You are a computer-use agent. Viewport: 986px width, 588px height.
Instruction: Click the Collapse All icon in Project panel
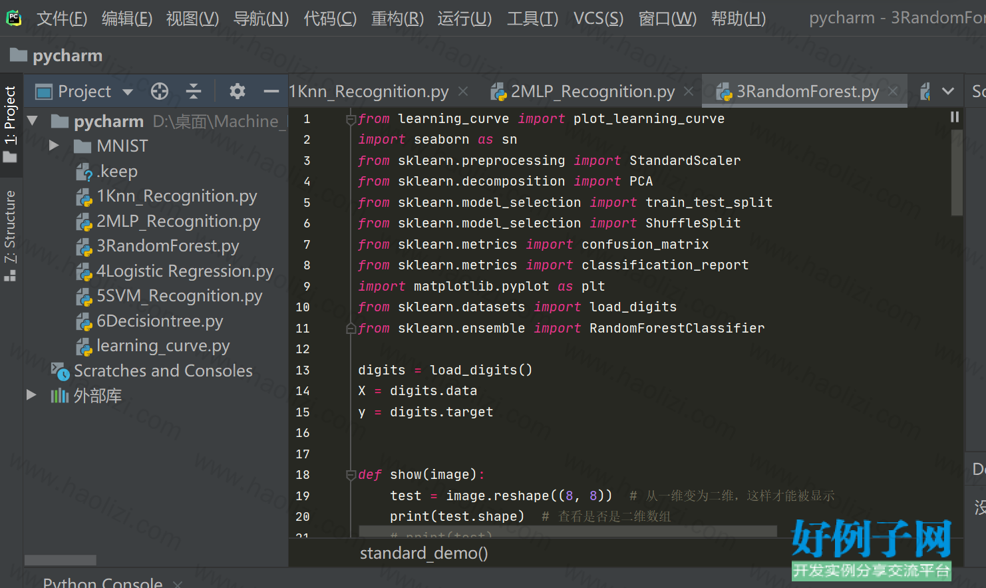(x=194, y=91)
